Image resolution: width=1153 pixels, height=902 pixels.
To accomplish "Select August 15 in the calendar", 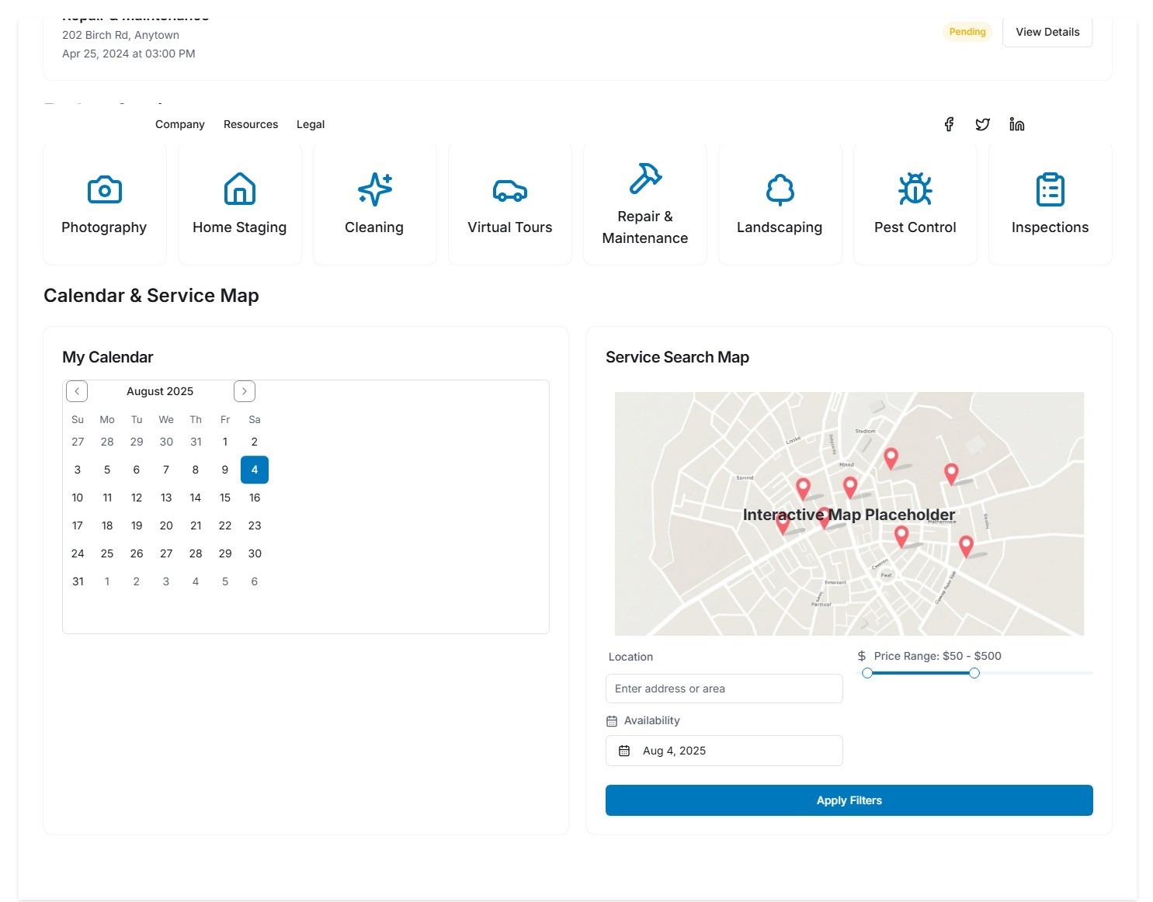I will pos(225,498).
